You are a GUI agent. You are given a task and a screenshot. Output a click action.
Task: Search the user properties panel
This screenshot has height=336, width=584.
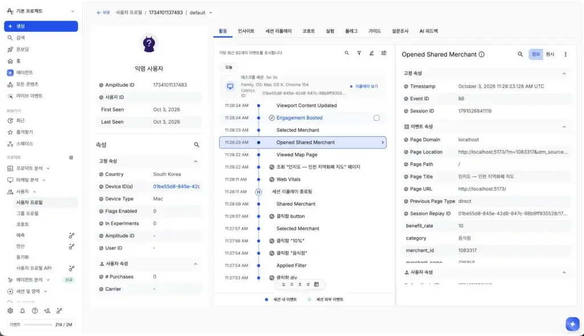click(197, 145)
